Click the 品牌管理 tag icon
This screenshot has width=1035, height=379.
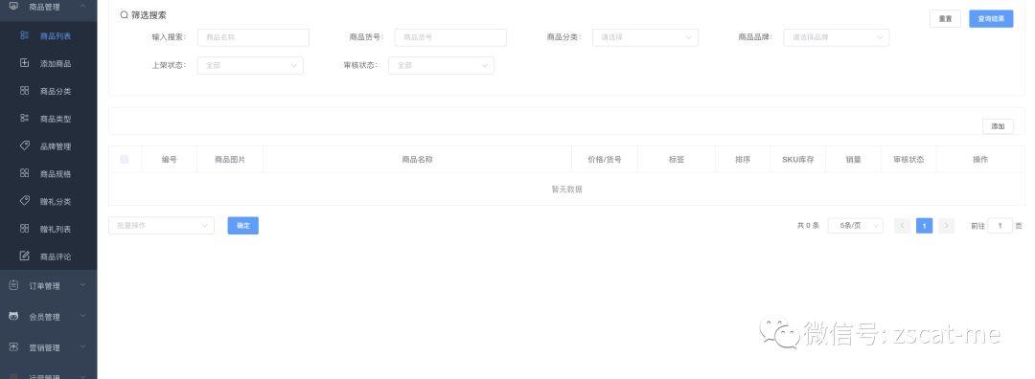[24, 145]
